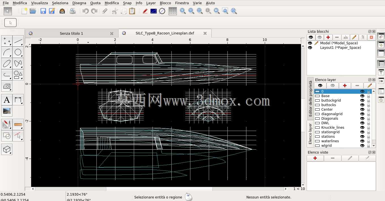Select the Insert image tool
The height and width of the screenshot is (201, 385).
[x=7, y=111]
